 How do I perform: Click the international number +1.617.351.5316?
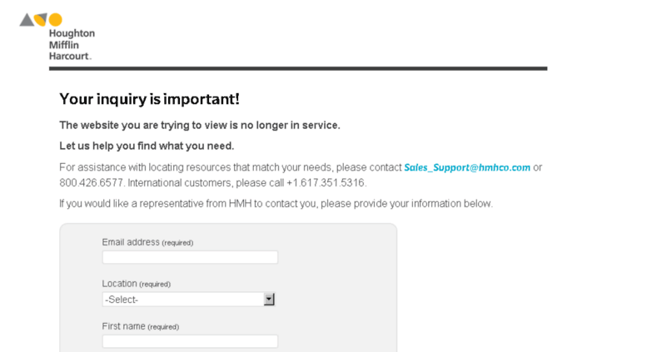326,182
